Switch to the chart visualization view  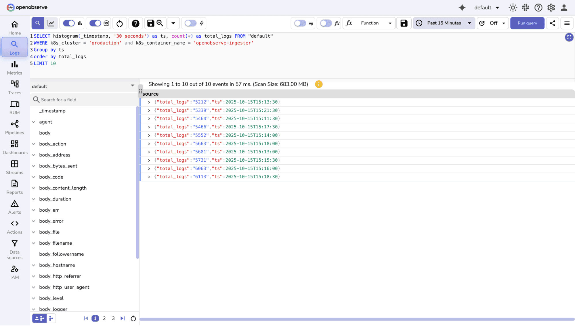[51, 23]
